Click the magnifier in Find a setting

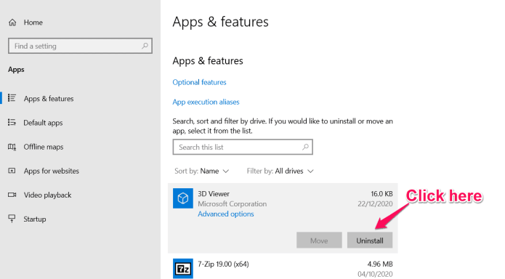click(x=145, y=46)
